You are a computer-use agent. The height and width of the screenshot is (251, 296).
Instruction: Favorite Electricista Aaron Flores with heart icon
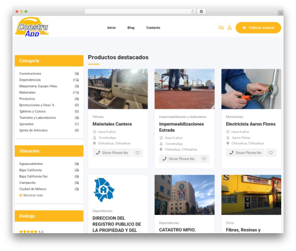pos(271,152)
